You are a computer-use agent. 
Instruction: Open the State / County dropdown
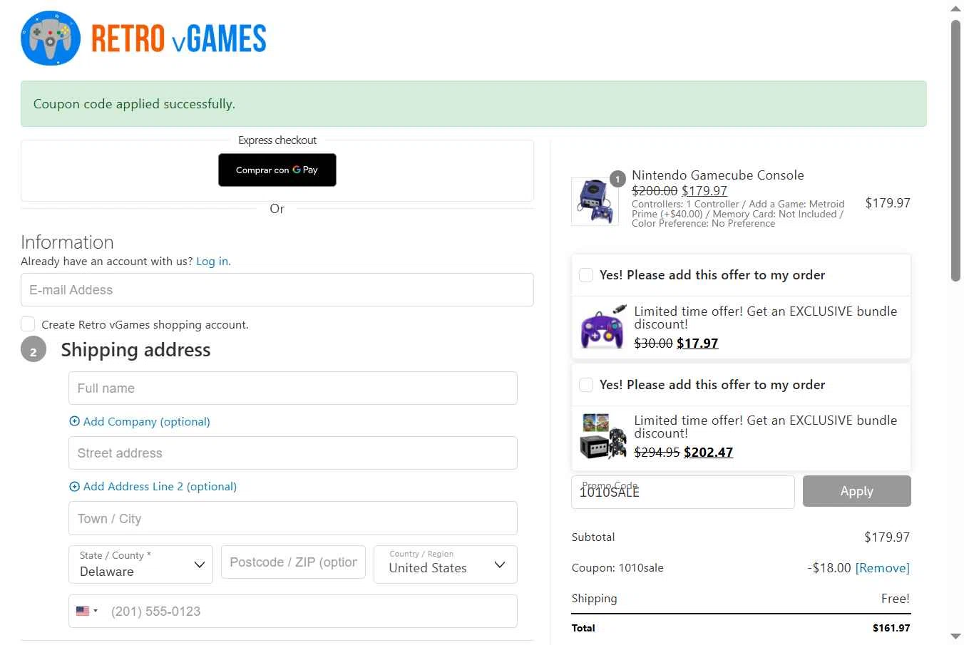click(140, 564)
